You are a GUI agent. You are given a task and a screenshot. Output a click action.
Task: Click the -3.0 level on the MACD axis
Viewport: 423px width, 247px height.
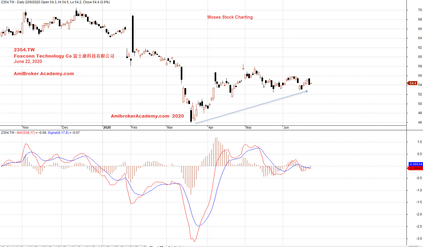pos(419,239)
